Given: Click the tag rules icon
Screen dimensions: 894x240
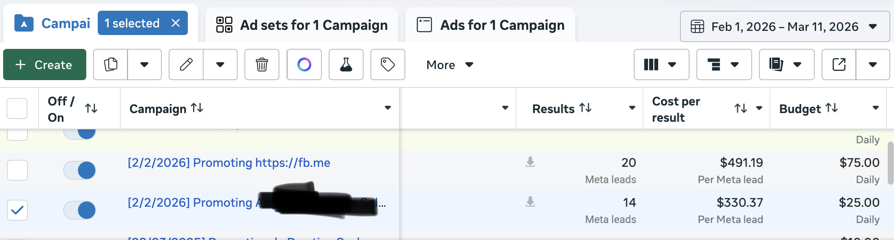Looking at the screenshot, I should (388, 65).
